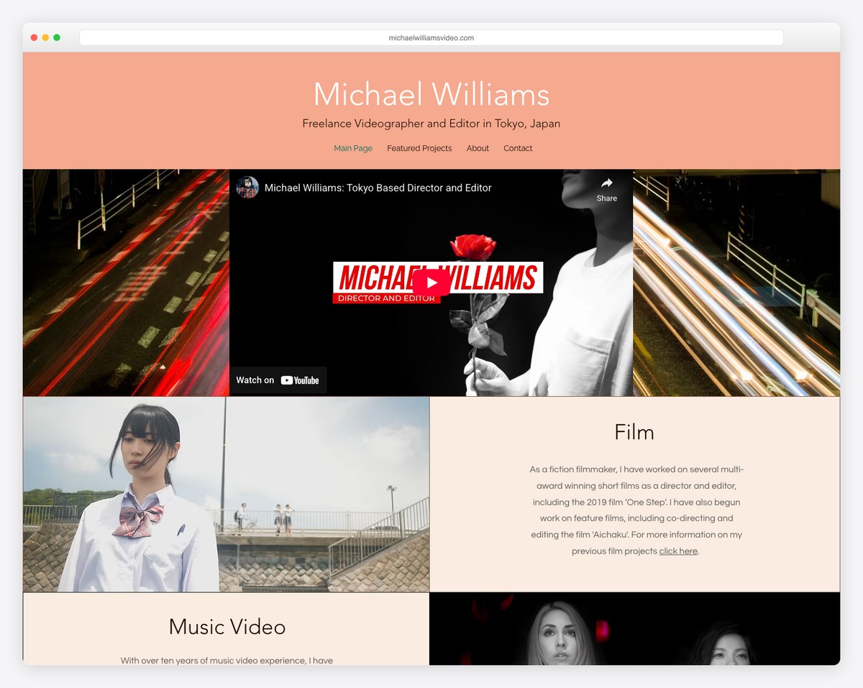Navigate to the Contact page
This screenshot has height=688, width=863.
tap(518, 148)
